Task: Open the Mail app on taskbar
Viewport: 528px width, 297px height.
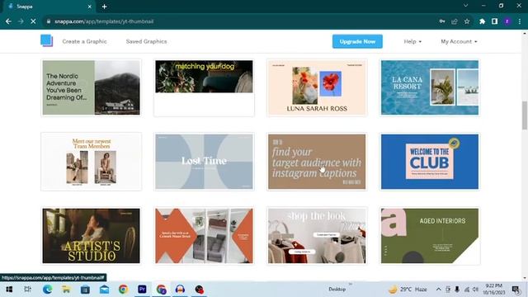Action: coord(104,290)
